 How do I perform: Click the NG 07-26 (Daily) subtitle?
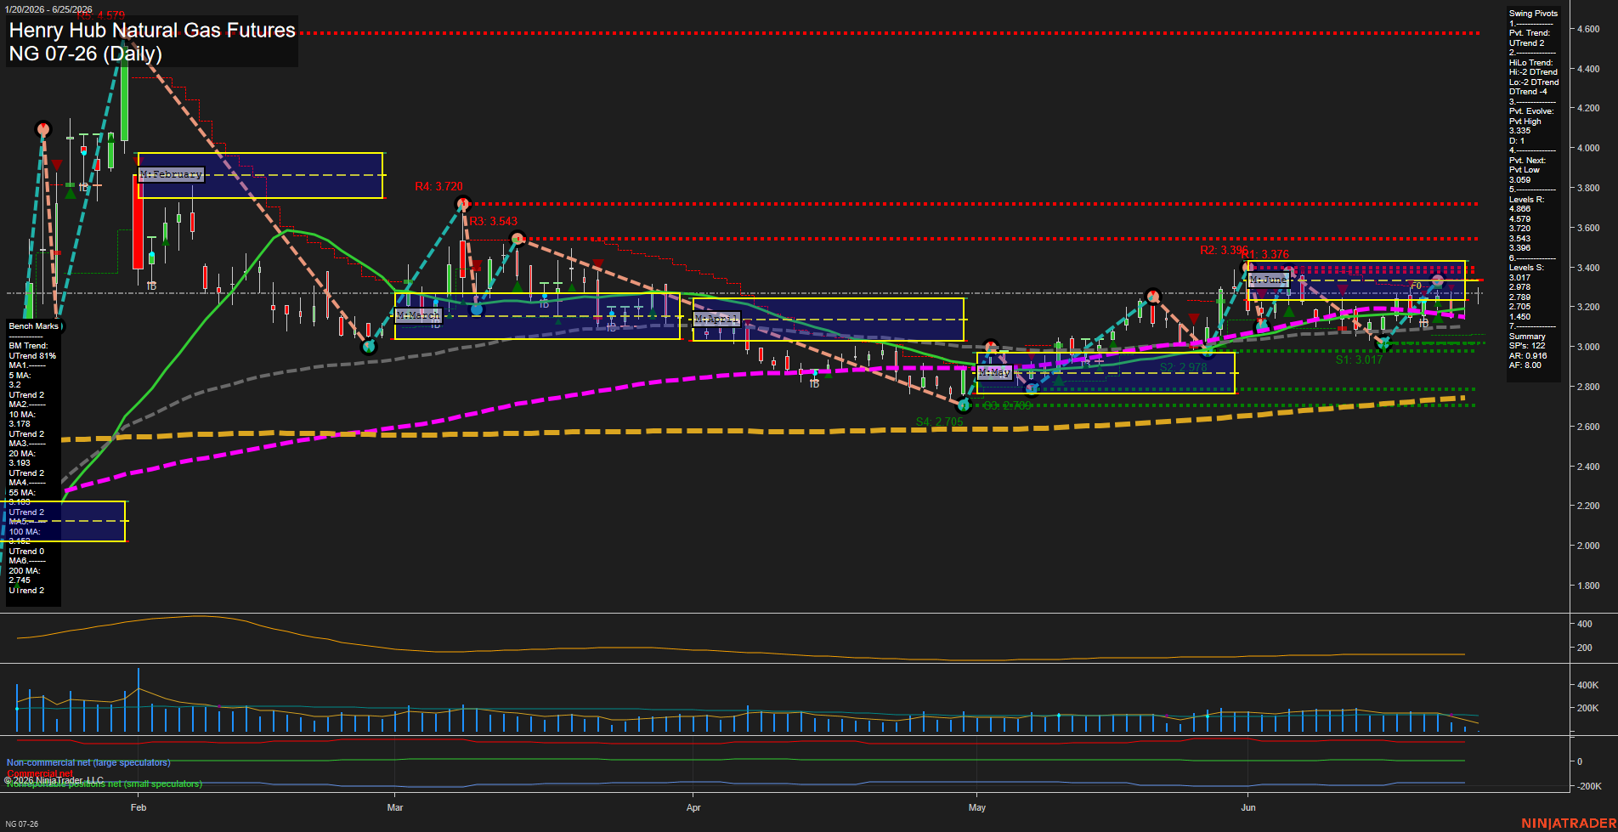(x=86, y=54)
